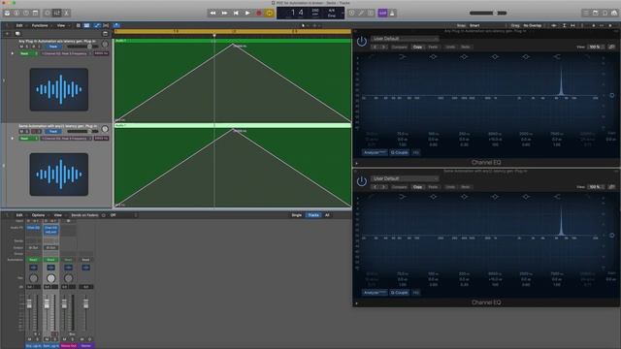This screenshot has width=621, height=349.
Task: Click the red Record button
Action: (259, 13)
